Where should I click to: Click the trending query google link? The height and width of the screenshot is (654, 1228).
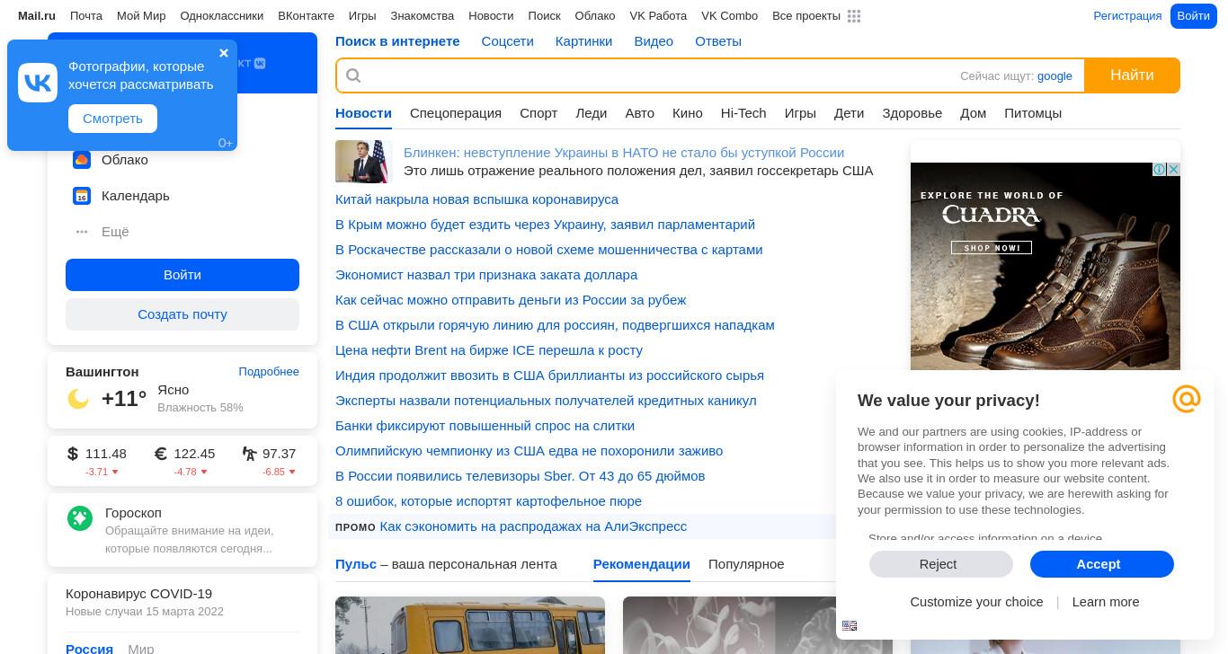coord(1054,76)
